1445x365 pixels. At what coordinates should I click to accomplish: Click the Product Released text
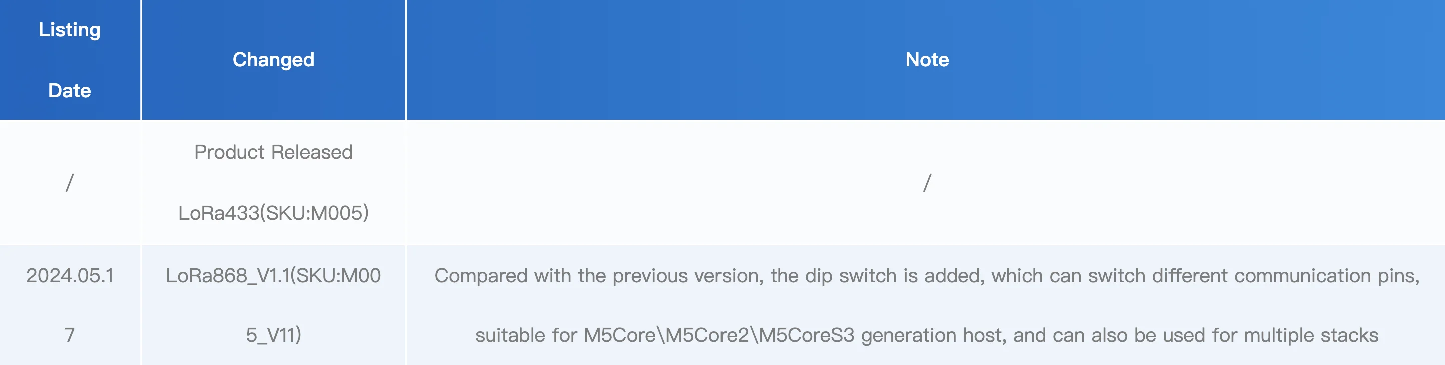[x=273, y=152]
